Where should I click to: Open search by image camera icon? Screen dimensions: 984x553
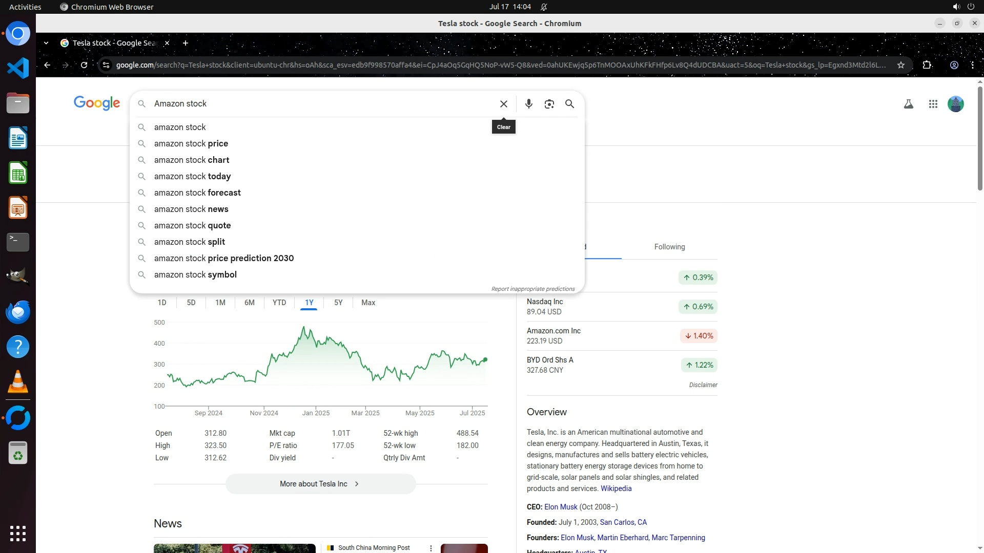click(549, 104)
